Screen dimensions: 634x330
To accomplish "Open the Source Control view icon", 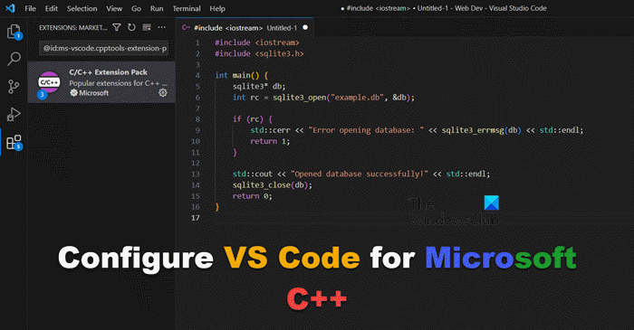I will [x=14, y=87].
